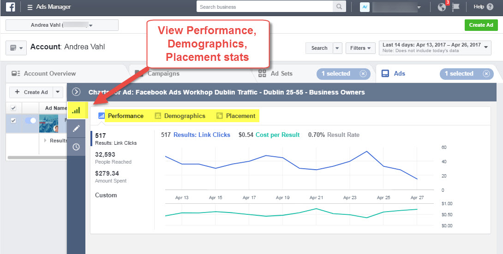Toggle the ad on/off switch
This screenshot has height=254, width=503.
click(x=30, y=120)
